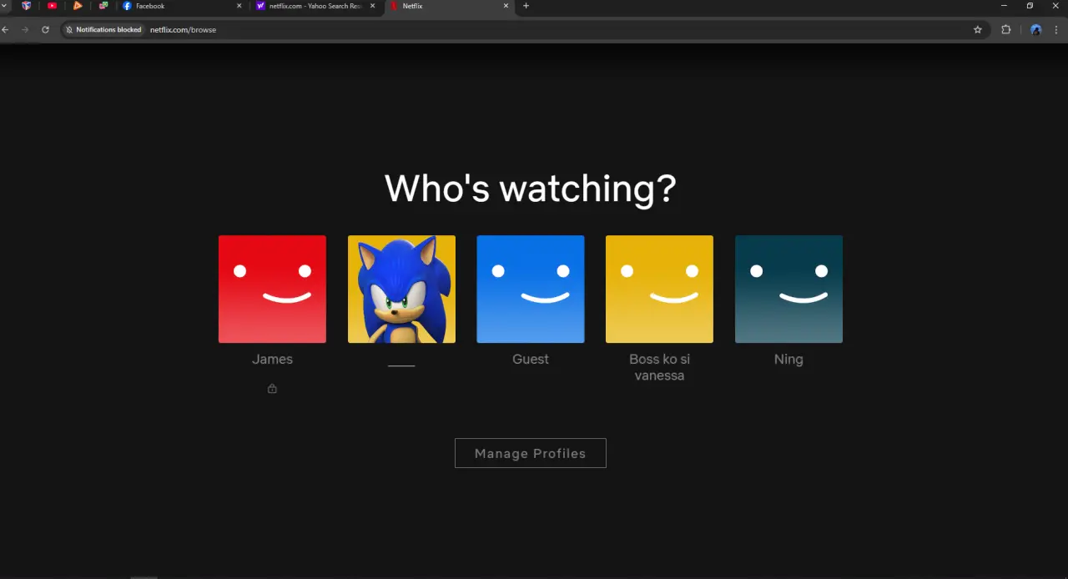Viewport: 1068px width, 579px height.
Task: Close the Chrome window
Action: (1055, 6)
